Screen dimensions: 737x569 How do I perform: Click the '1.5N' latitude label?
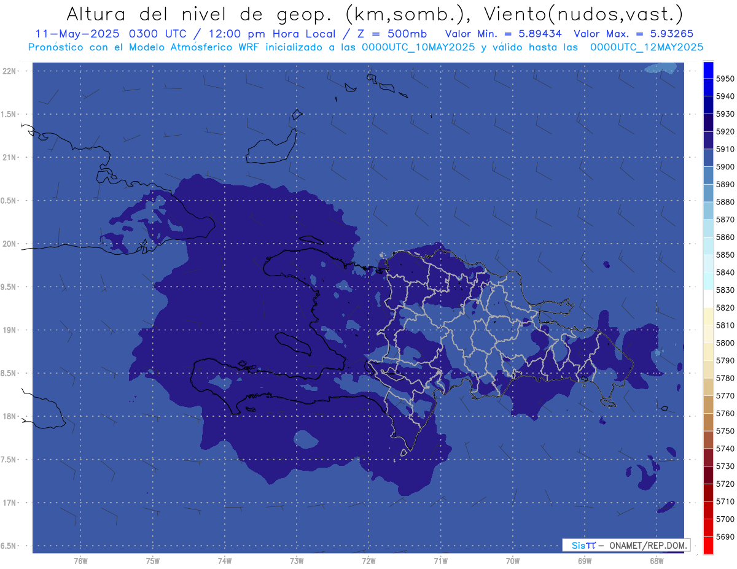[x=9, y=114]
